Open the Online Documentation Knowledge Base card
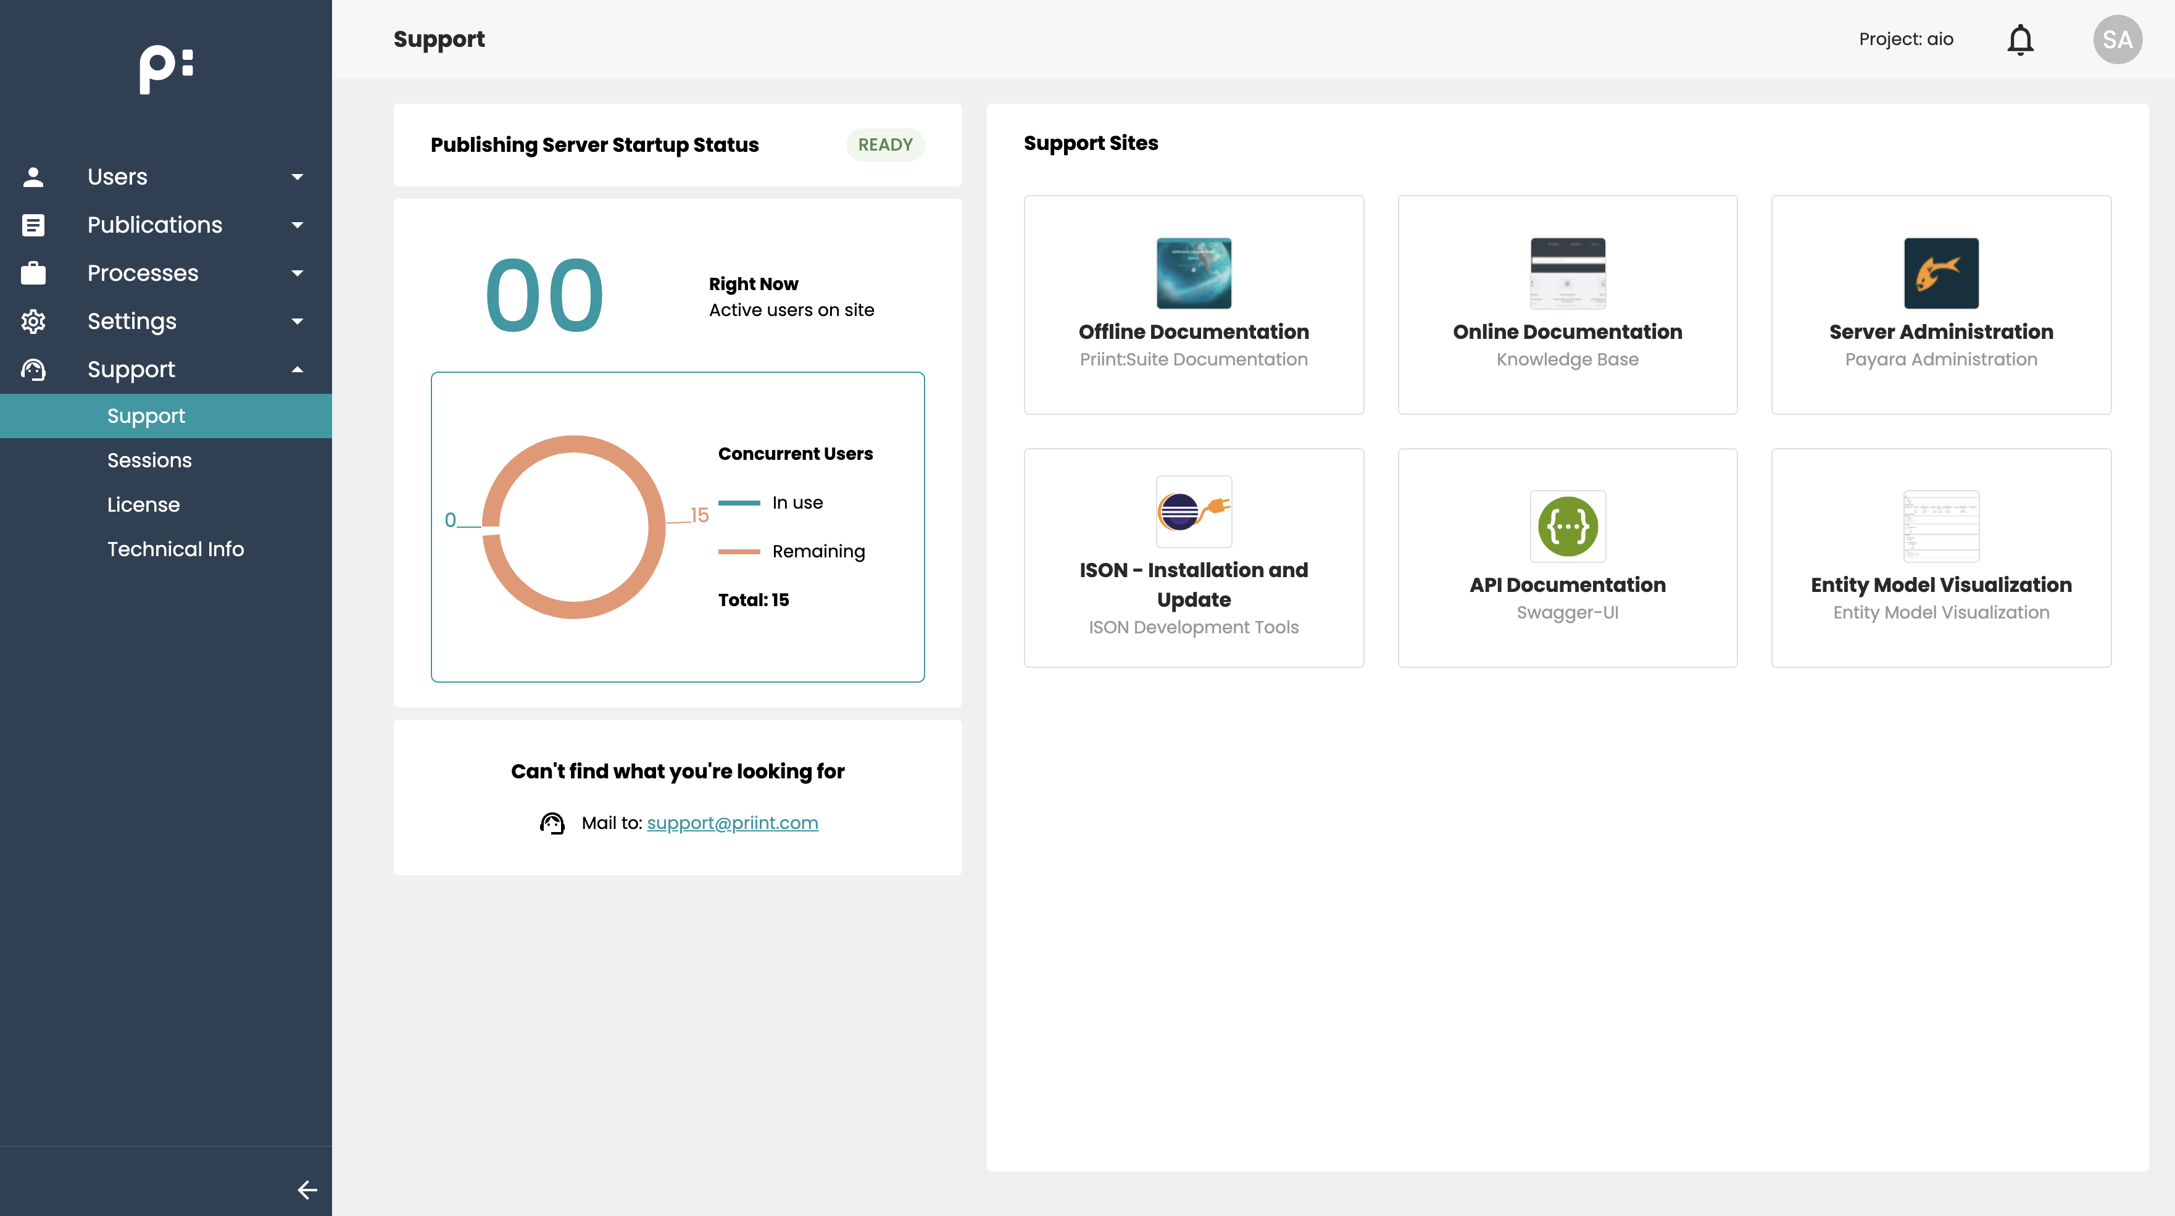 1567,305
